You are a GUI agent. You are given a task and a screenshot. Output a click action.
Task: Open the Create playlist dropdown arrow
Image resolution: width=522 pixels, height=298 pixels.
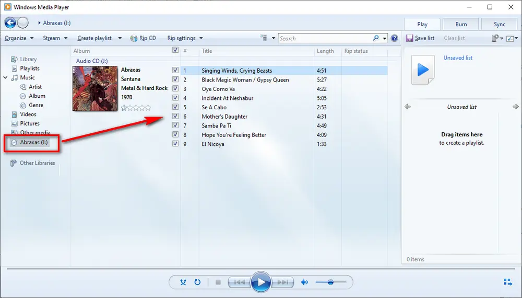click(120, 38)
